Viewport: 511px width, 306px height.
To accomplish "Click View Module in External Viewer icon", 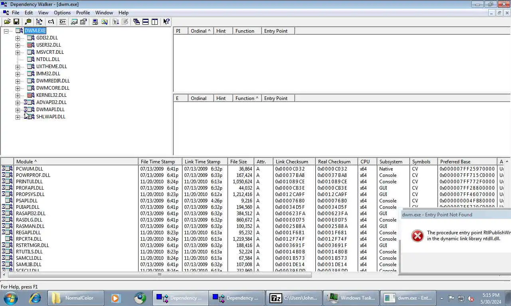I will click(74, 22).
